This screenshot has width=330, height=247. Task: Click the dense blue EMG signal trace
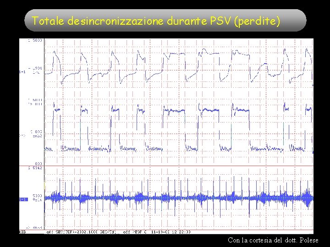(x=179, y=198)
